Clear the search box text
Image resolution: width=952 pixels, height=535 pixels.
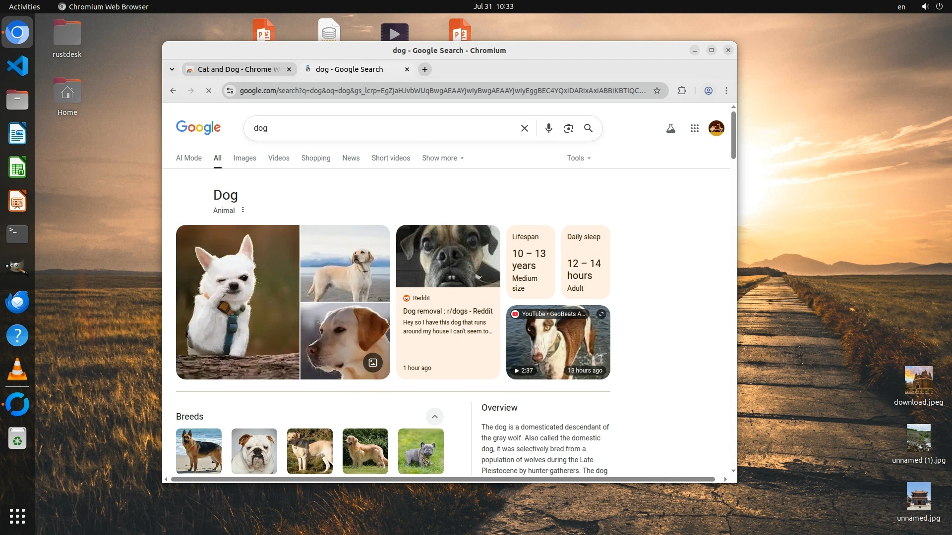[524, 128]
